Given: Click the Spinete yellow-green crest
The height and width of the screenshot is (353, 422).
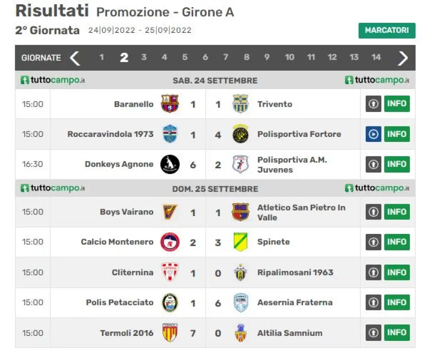Looking at the screenshot, I should click(240, 242).
